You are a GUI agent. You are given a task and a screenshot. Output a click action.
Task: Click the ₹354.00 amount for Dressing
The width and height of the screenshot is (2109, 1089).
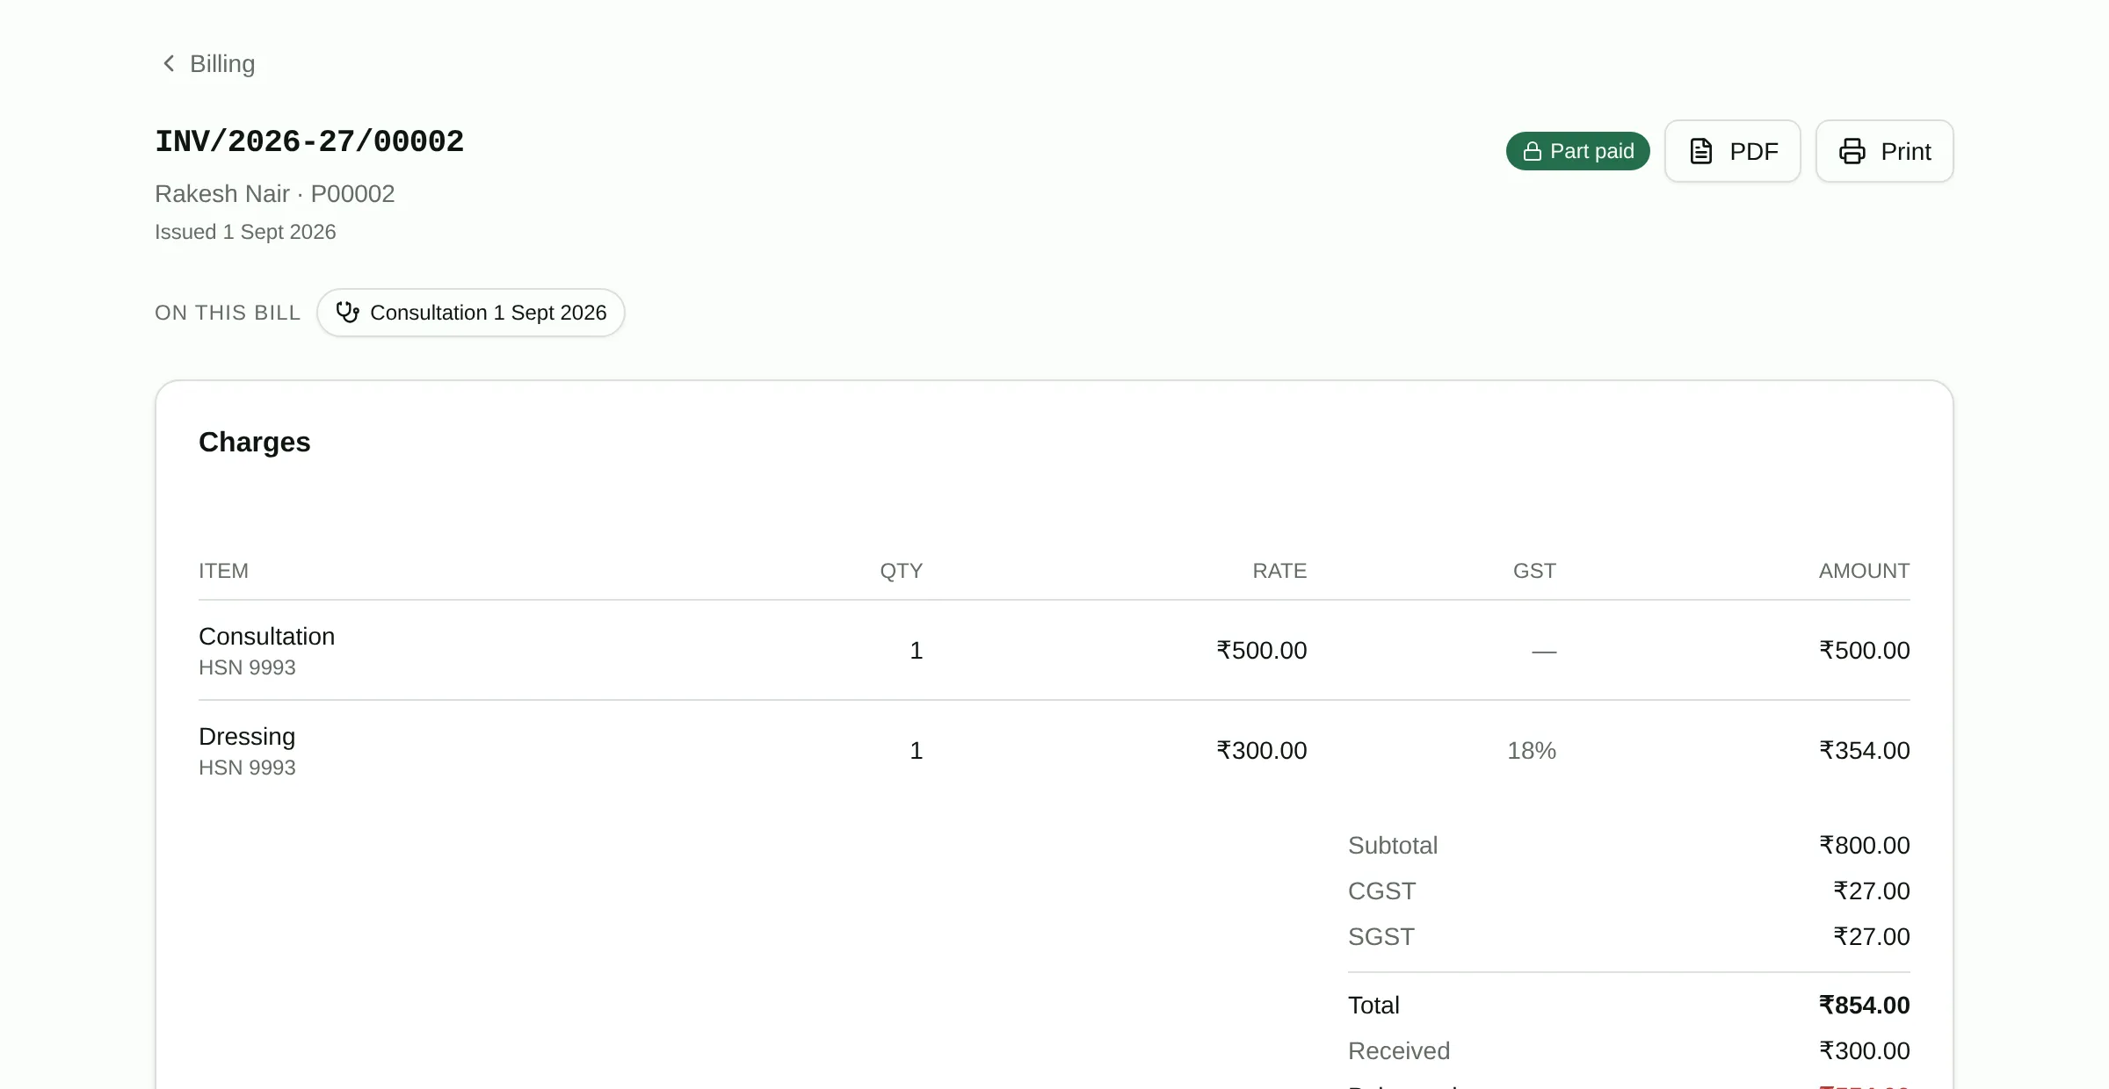[1865, 751]
